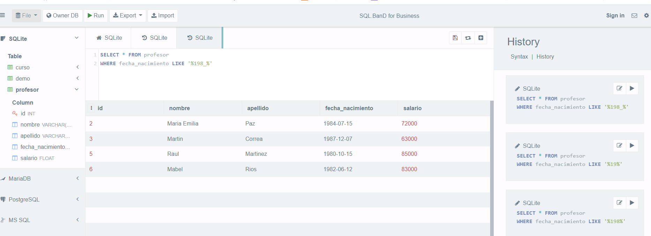Select the salary value 85000
The height and width of the screenshot is (236, 651).
coord(409,154)
